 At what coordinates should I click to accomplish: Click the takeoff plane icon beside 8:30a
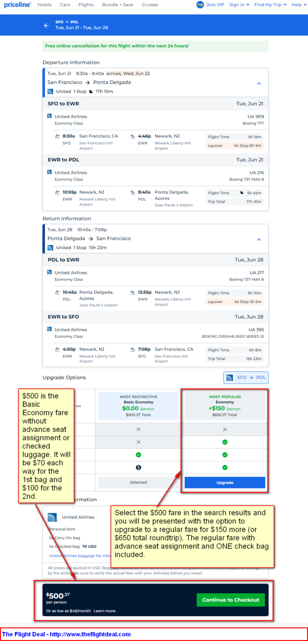pos(57,136)
